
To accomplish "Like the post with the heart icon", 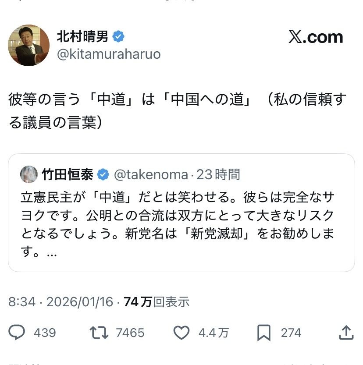I will pos(181,333).
